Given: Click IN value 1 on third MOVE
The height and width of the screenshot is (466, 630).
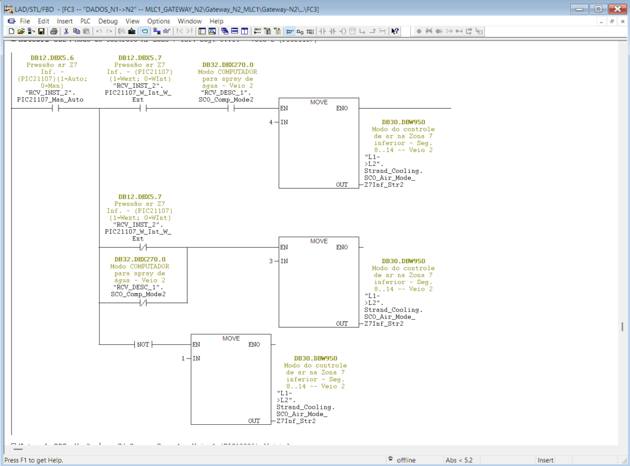Looking at the screenshot, I should 183,358.
